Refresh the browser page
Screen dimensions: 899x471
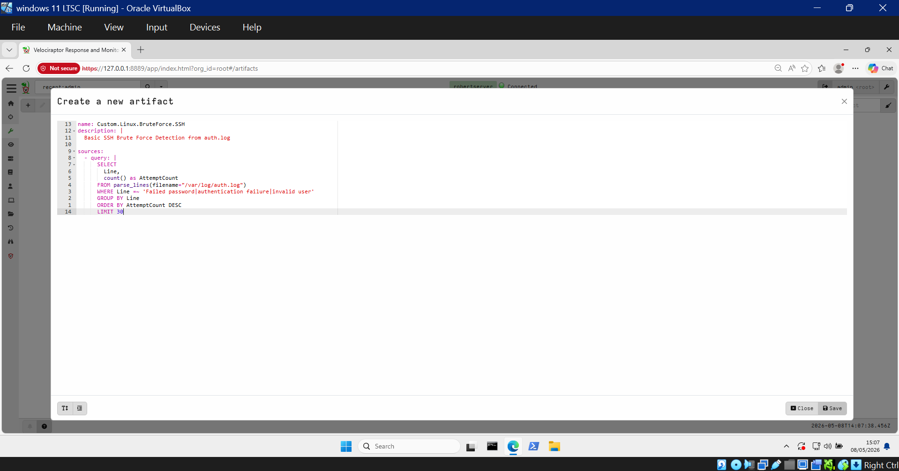(x=26, y=68)
